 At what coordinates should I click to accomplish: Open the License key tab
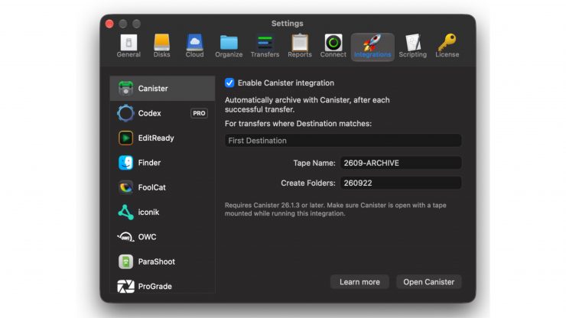click(447, 46)
